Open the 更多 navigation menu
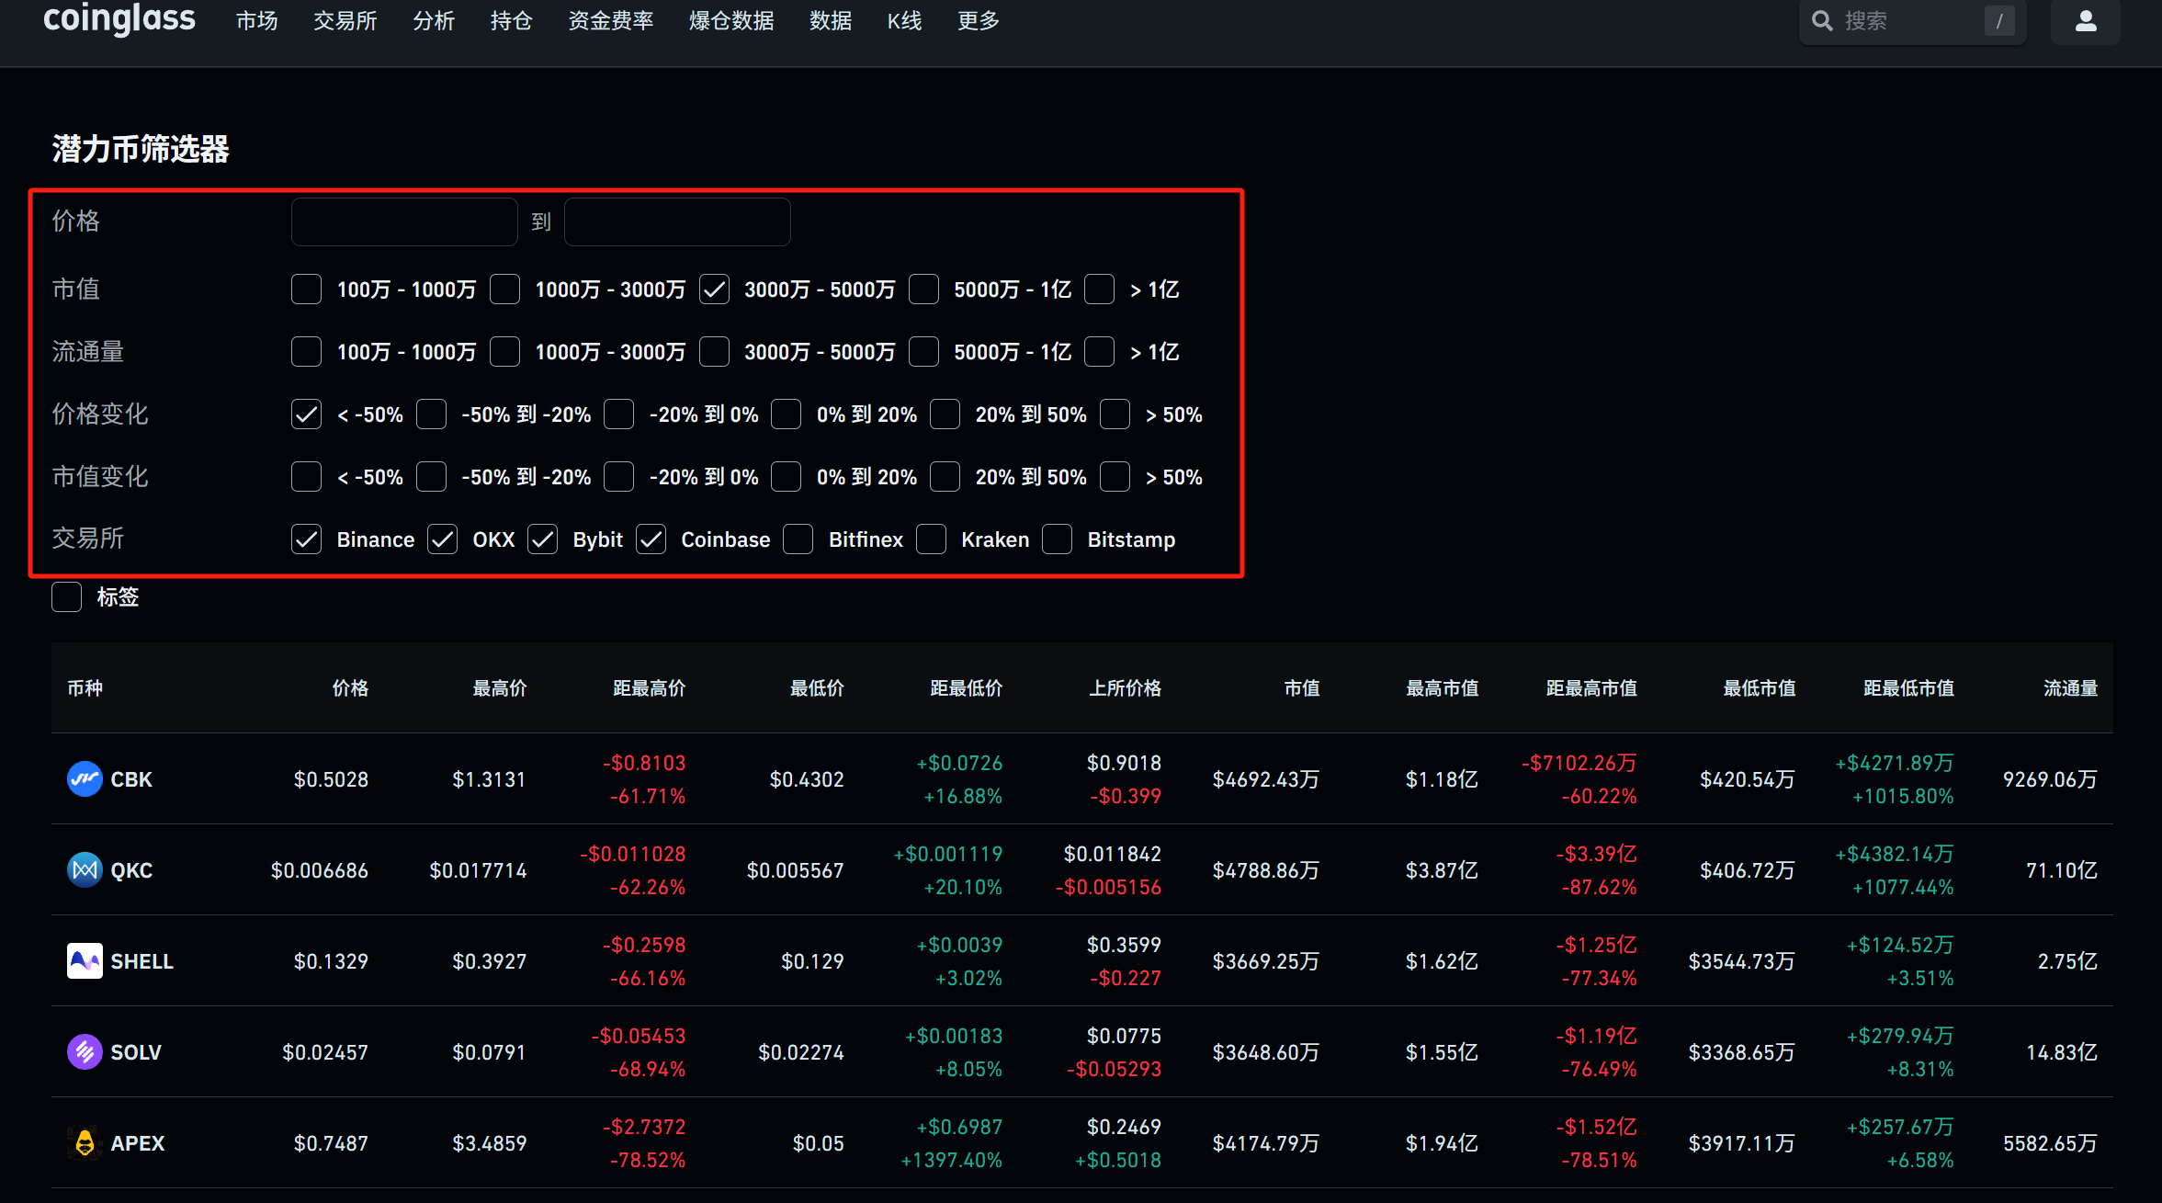This screenshot has width=2162, height=1203. [978, 21]
